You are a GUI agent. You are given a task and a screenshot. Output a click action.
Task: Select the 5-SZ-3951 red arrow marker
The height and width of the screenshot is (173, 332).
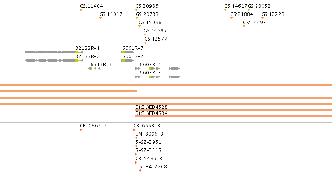point(137,146)
